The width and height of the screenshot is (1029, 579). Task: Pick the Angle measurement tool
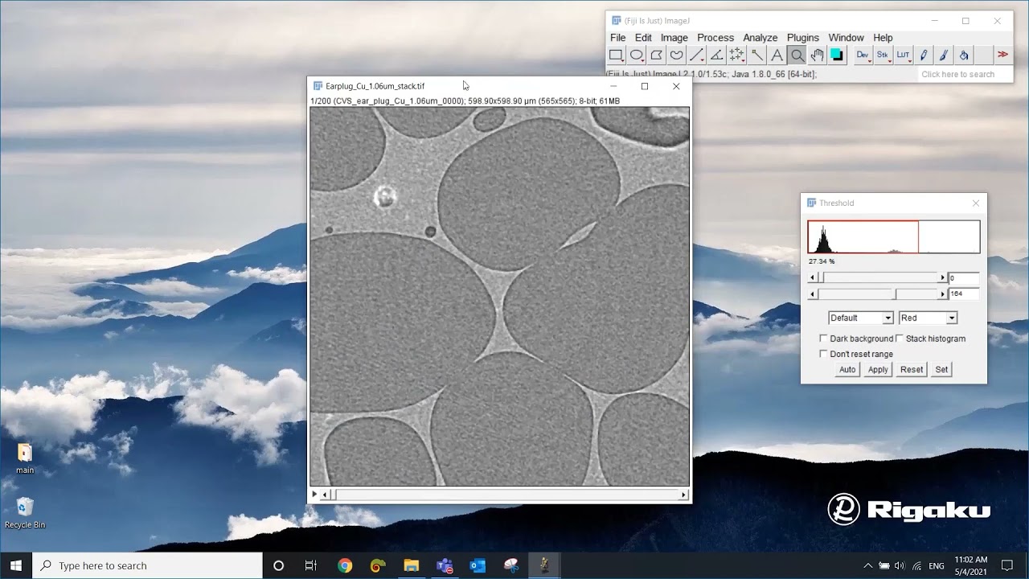[x=716, y=55]
